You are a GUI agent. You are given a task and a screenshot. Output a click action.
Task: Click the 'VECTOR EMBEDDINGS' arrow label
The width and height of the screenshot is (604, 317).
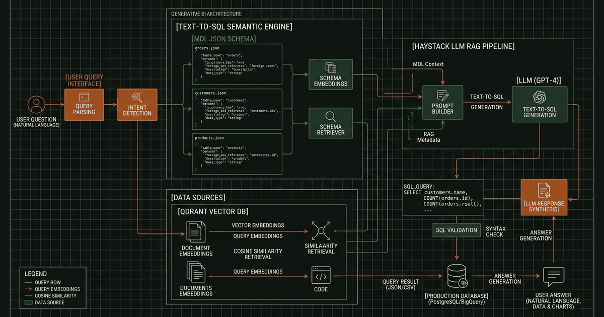[258, 225]
